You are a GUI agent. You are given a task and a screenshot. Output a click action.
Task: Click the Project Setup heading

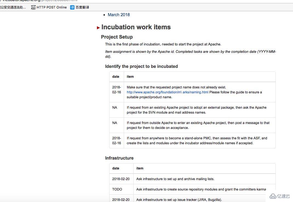117,37
